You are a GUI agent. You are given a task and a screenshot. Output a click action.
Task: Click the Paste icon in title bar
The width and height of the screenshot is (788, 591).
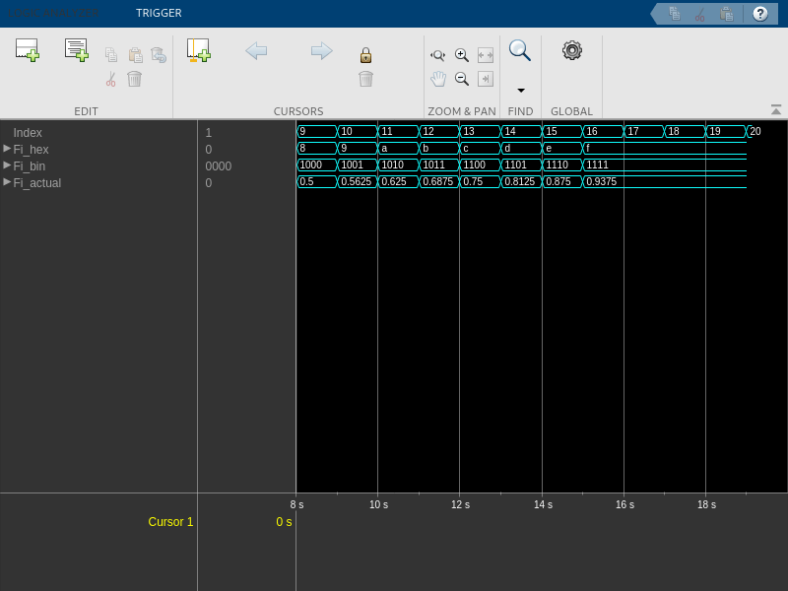pyautogui.click(x=726, y=14)
